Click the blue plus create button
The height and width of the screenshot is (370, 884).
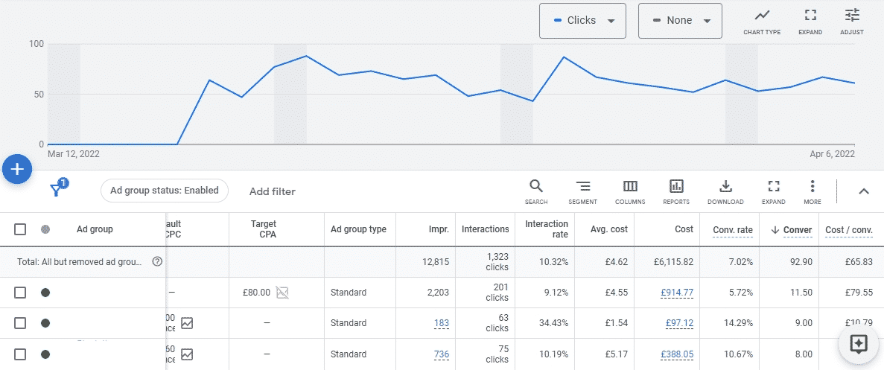(x=17, y=170)
